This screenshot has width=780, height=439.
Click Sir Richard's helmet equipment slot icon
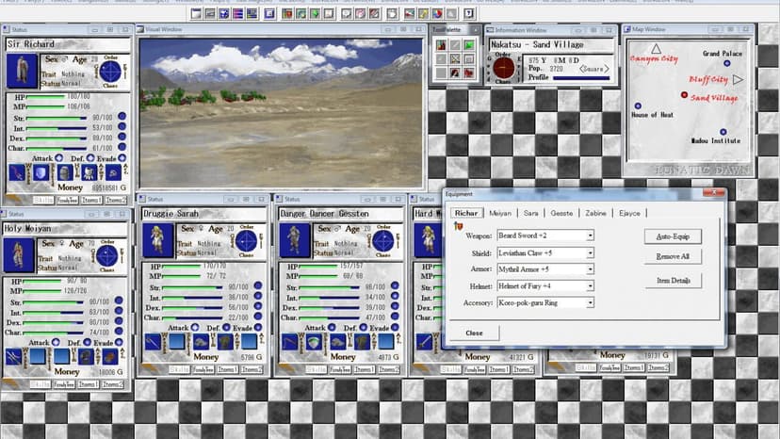(65, 172)
